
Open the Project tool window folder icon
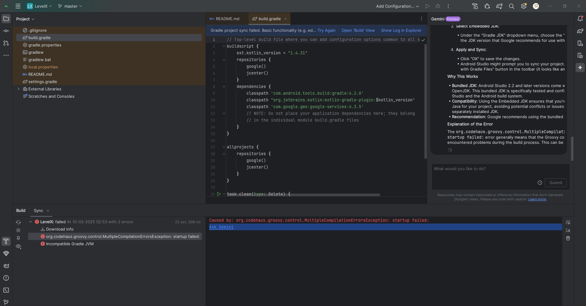6,19
